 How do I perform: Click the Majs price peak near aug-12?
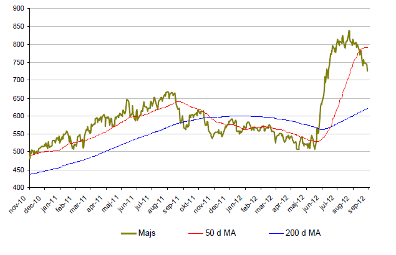click(349, 31)
